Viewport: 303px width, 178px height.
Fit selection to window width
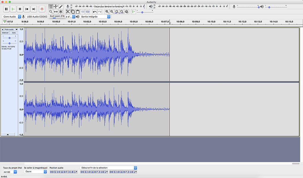pos(117,12)
